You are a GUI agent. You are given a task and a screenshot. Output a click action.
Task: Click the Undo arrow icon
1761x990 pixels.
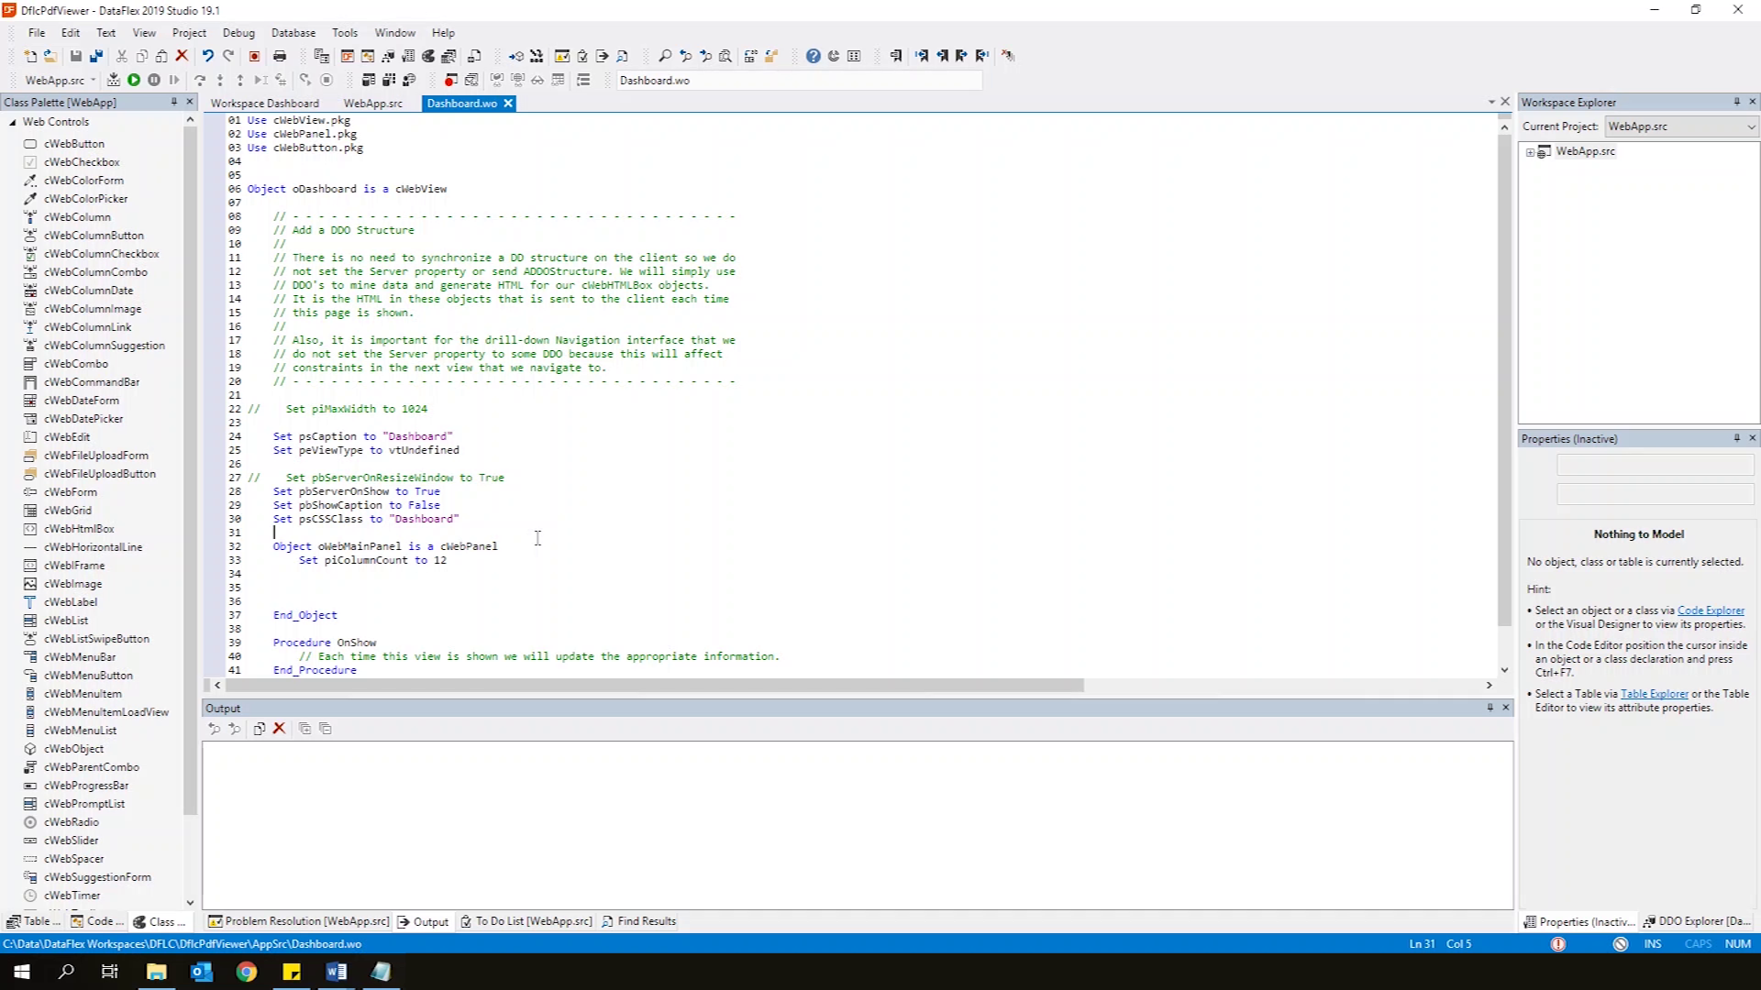(208, 56)
